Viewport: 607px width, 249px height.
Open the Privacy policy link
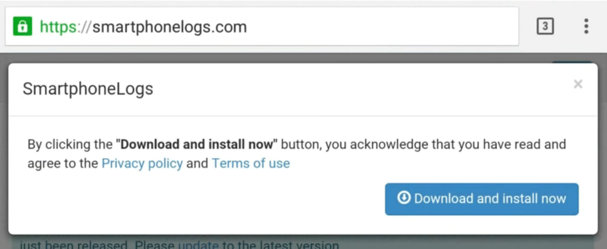(142, 163)
